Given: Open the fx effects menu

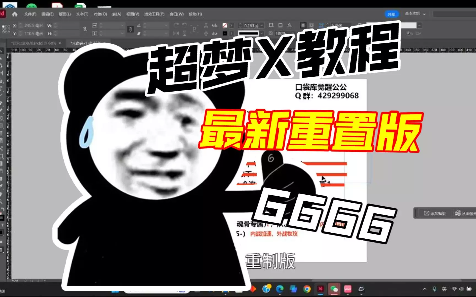Looking at the screenshot, I should [290, 25].
